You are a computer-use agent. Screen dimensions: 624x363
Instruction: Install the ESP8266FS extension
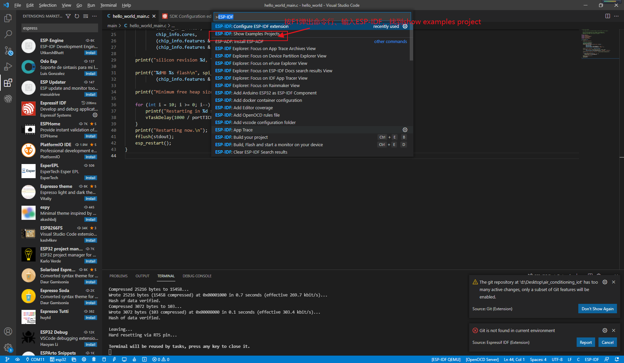click(91, 240)
